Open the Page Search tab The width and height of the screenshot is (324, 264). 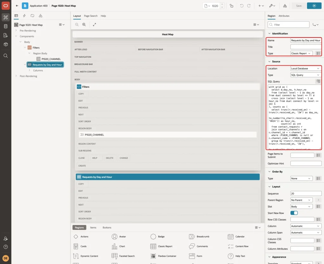[x=91, y=16]
